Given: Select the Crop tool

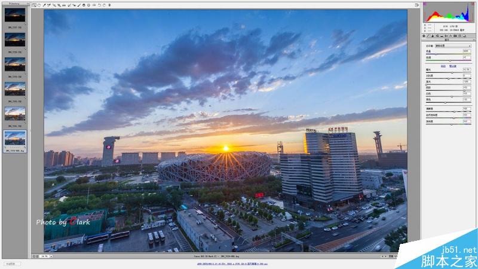Looking at the screenshot, I should tap(59, 5).
